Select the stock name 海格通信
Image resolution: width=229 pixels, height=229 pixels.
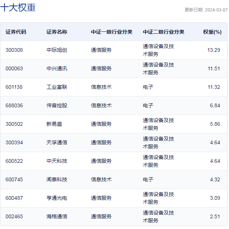click(57, 216)
